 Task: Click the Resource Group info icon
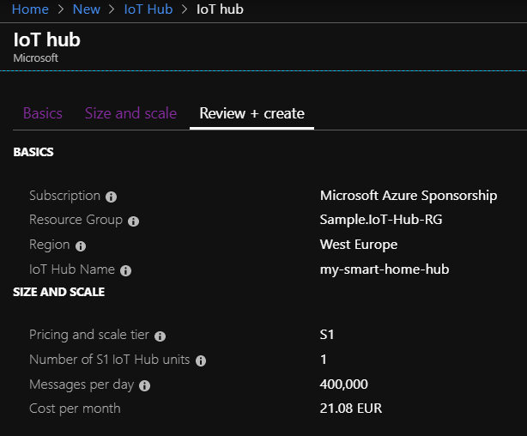coord(133,221)
